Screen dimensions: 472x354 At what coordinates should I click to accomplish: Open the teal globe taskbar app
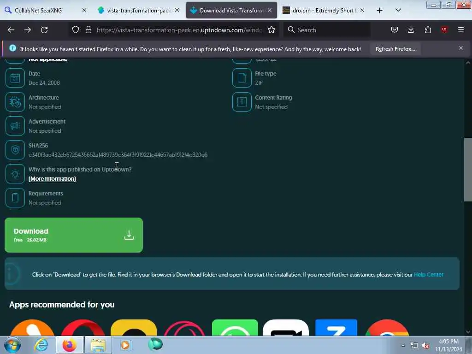155,344
